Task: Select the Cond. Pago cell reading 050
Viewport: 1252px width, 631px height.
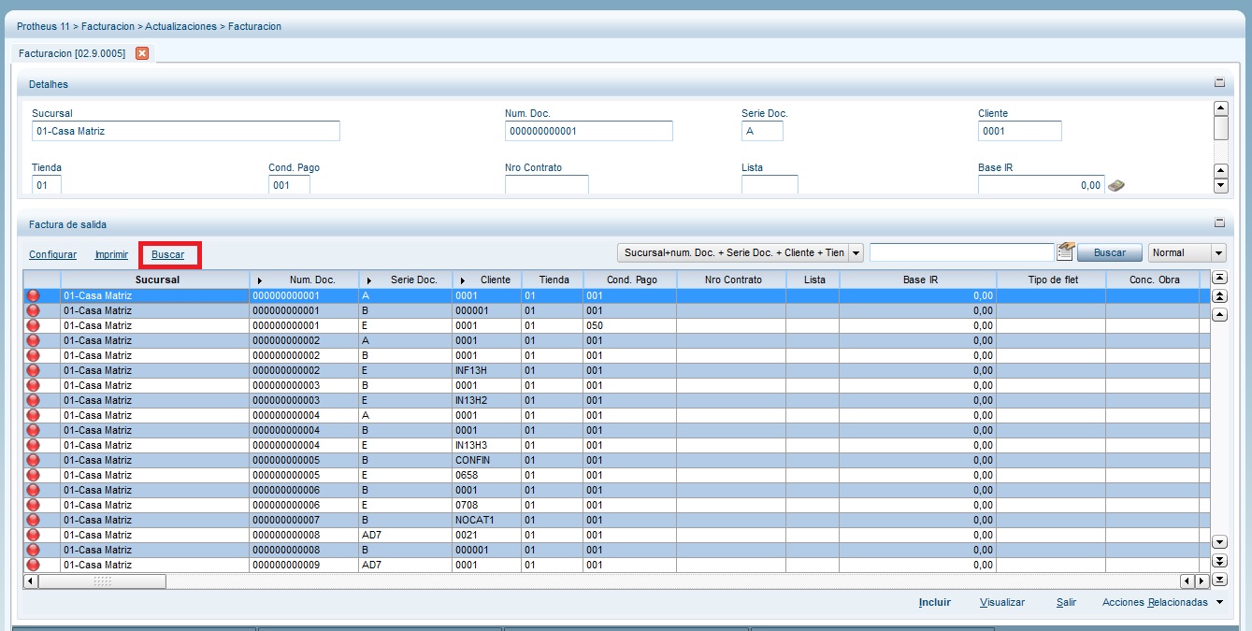Action: click(x=629, y=325)
